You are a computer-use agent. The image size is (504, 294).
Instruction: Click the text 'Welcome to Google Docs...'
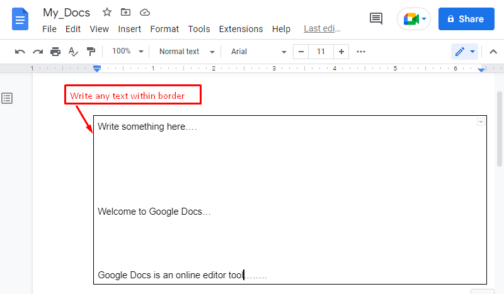coord(154,212)
